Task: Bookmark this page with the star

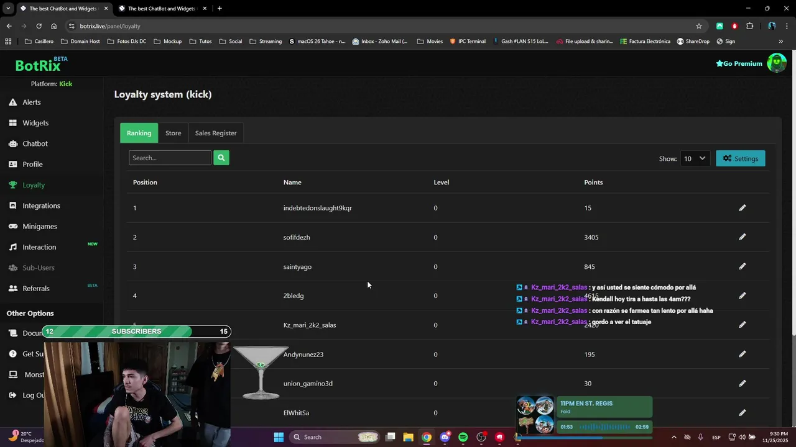Action: [699, 26]
